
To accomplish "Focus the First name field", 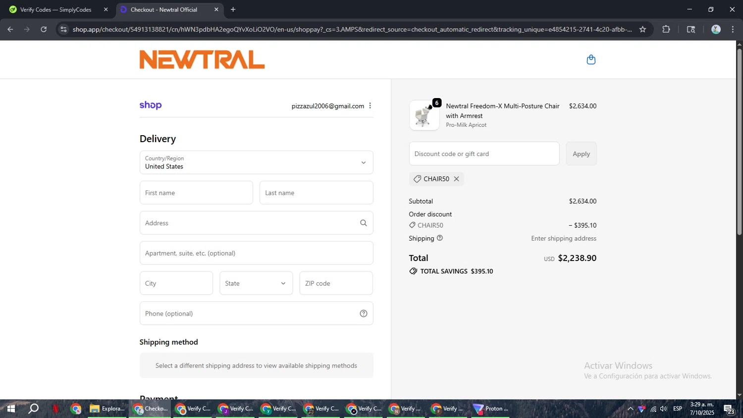I will click(x=196, y=193).
